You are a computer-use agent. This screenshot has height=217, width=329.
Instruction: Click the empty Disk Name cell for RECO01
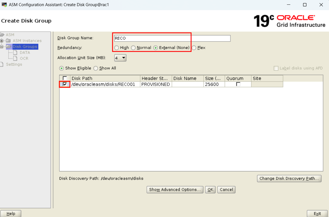[187, 84]
